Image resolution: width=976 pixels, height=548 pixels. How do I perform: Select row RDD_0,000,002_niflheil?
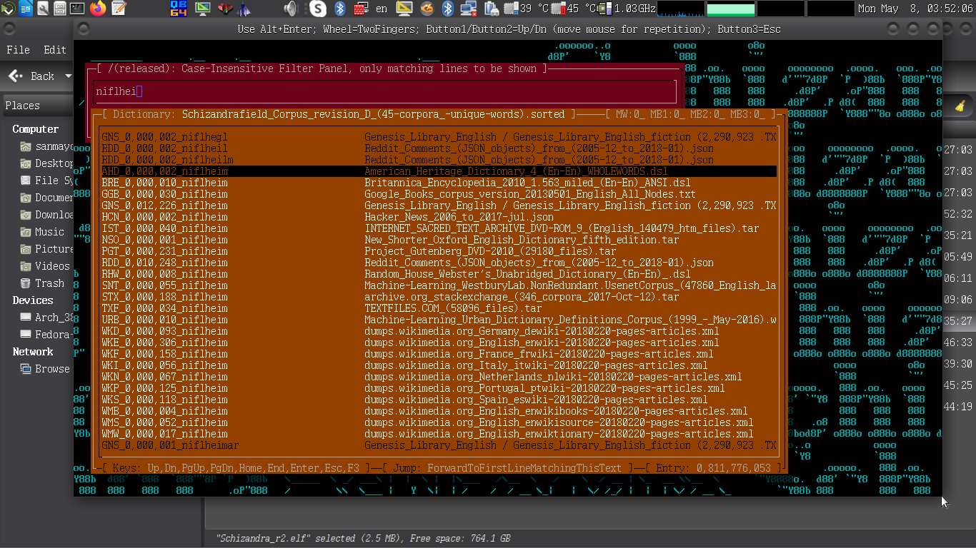(x=439, y=148)
